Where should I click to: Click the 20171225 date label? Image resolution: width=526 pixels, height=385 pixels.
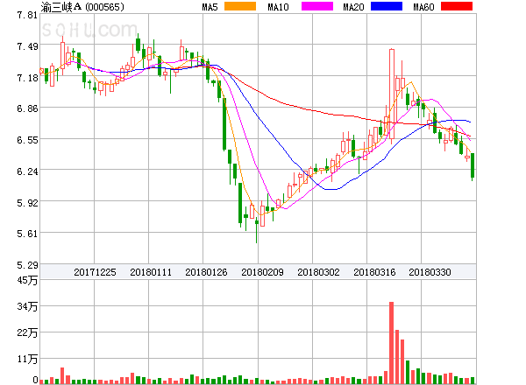tap(95, 272)
